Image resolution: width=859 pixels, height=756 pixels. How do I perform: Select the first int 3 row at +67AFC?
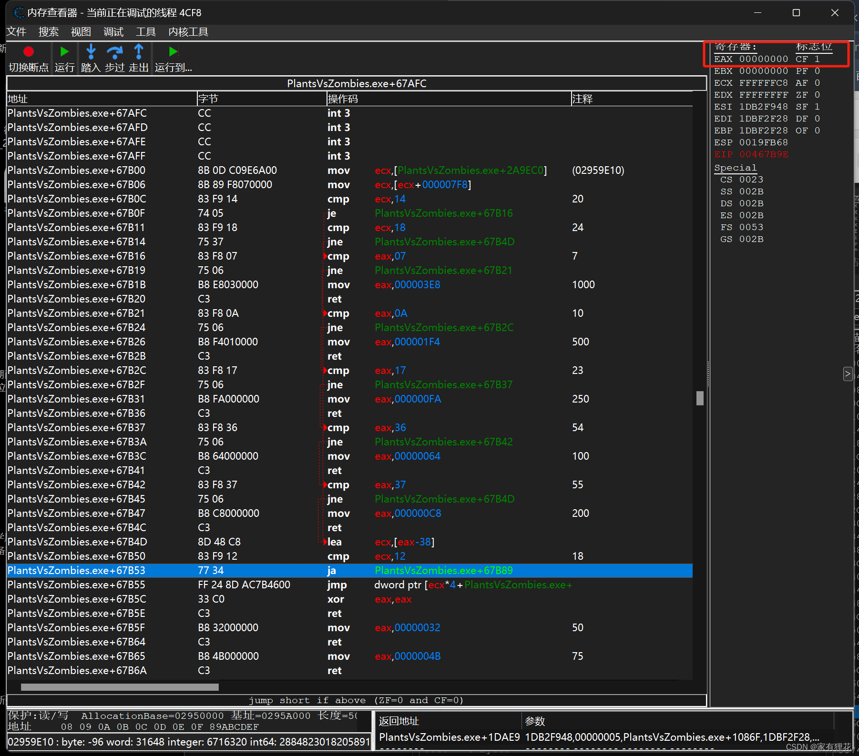[x=349, y=113]
